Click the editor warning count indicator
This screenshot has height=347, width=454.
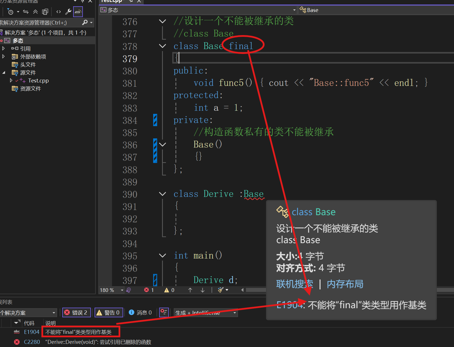(x=169, y=290)
